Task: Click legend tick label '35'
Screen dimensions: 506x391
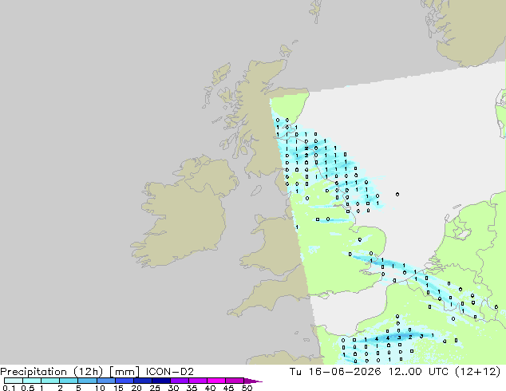Action: coord(192,388)
